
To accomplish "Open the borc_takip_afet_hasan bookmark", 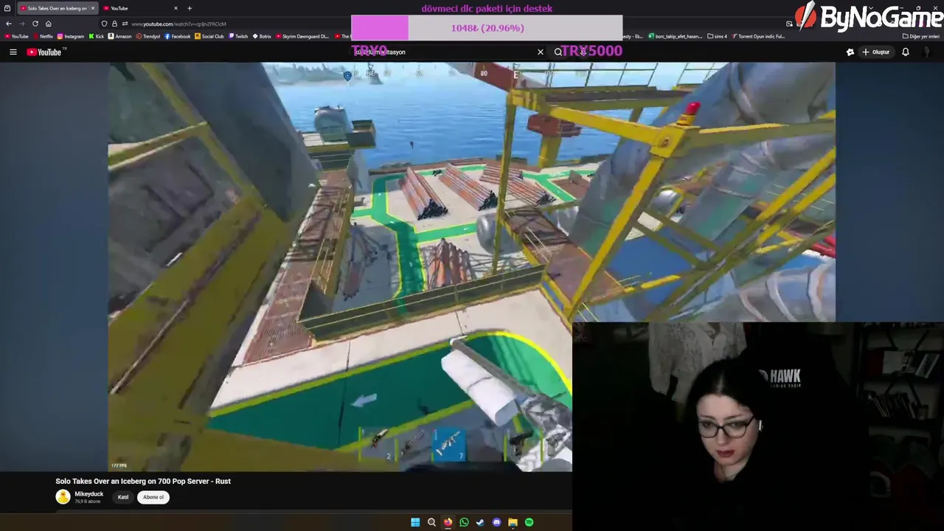I will click(676, 36).
